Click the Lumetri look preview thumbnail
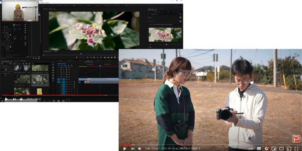Image resolution: width=302 pixels, height=151 pixels. click(x=165, y=35)
